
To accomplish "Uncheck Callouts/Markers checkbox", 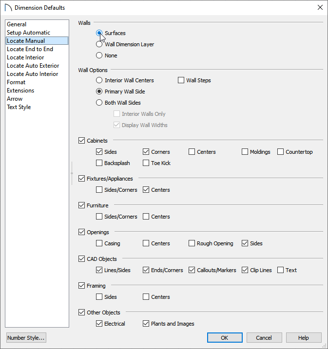I will point(192,270).
